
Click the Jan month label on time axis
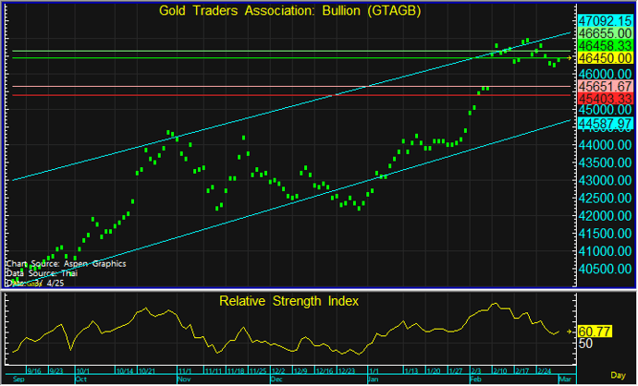point(374,379)
